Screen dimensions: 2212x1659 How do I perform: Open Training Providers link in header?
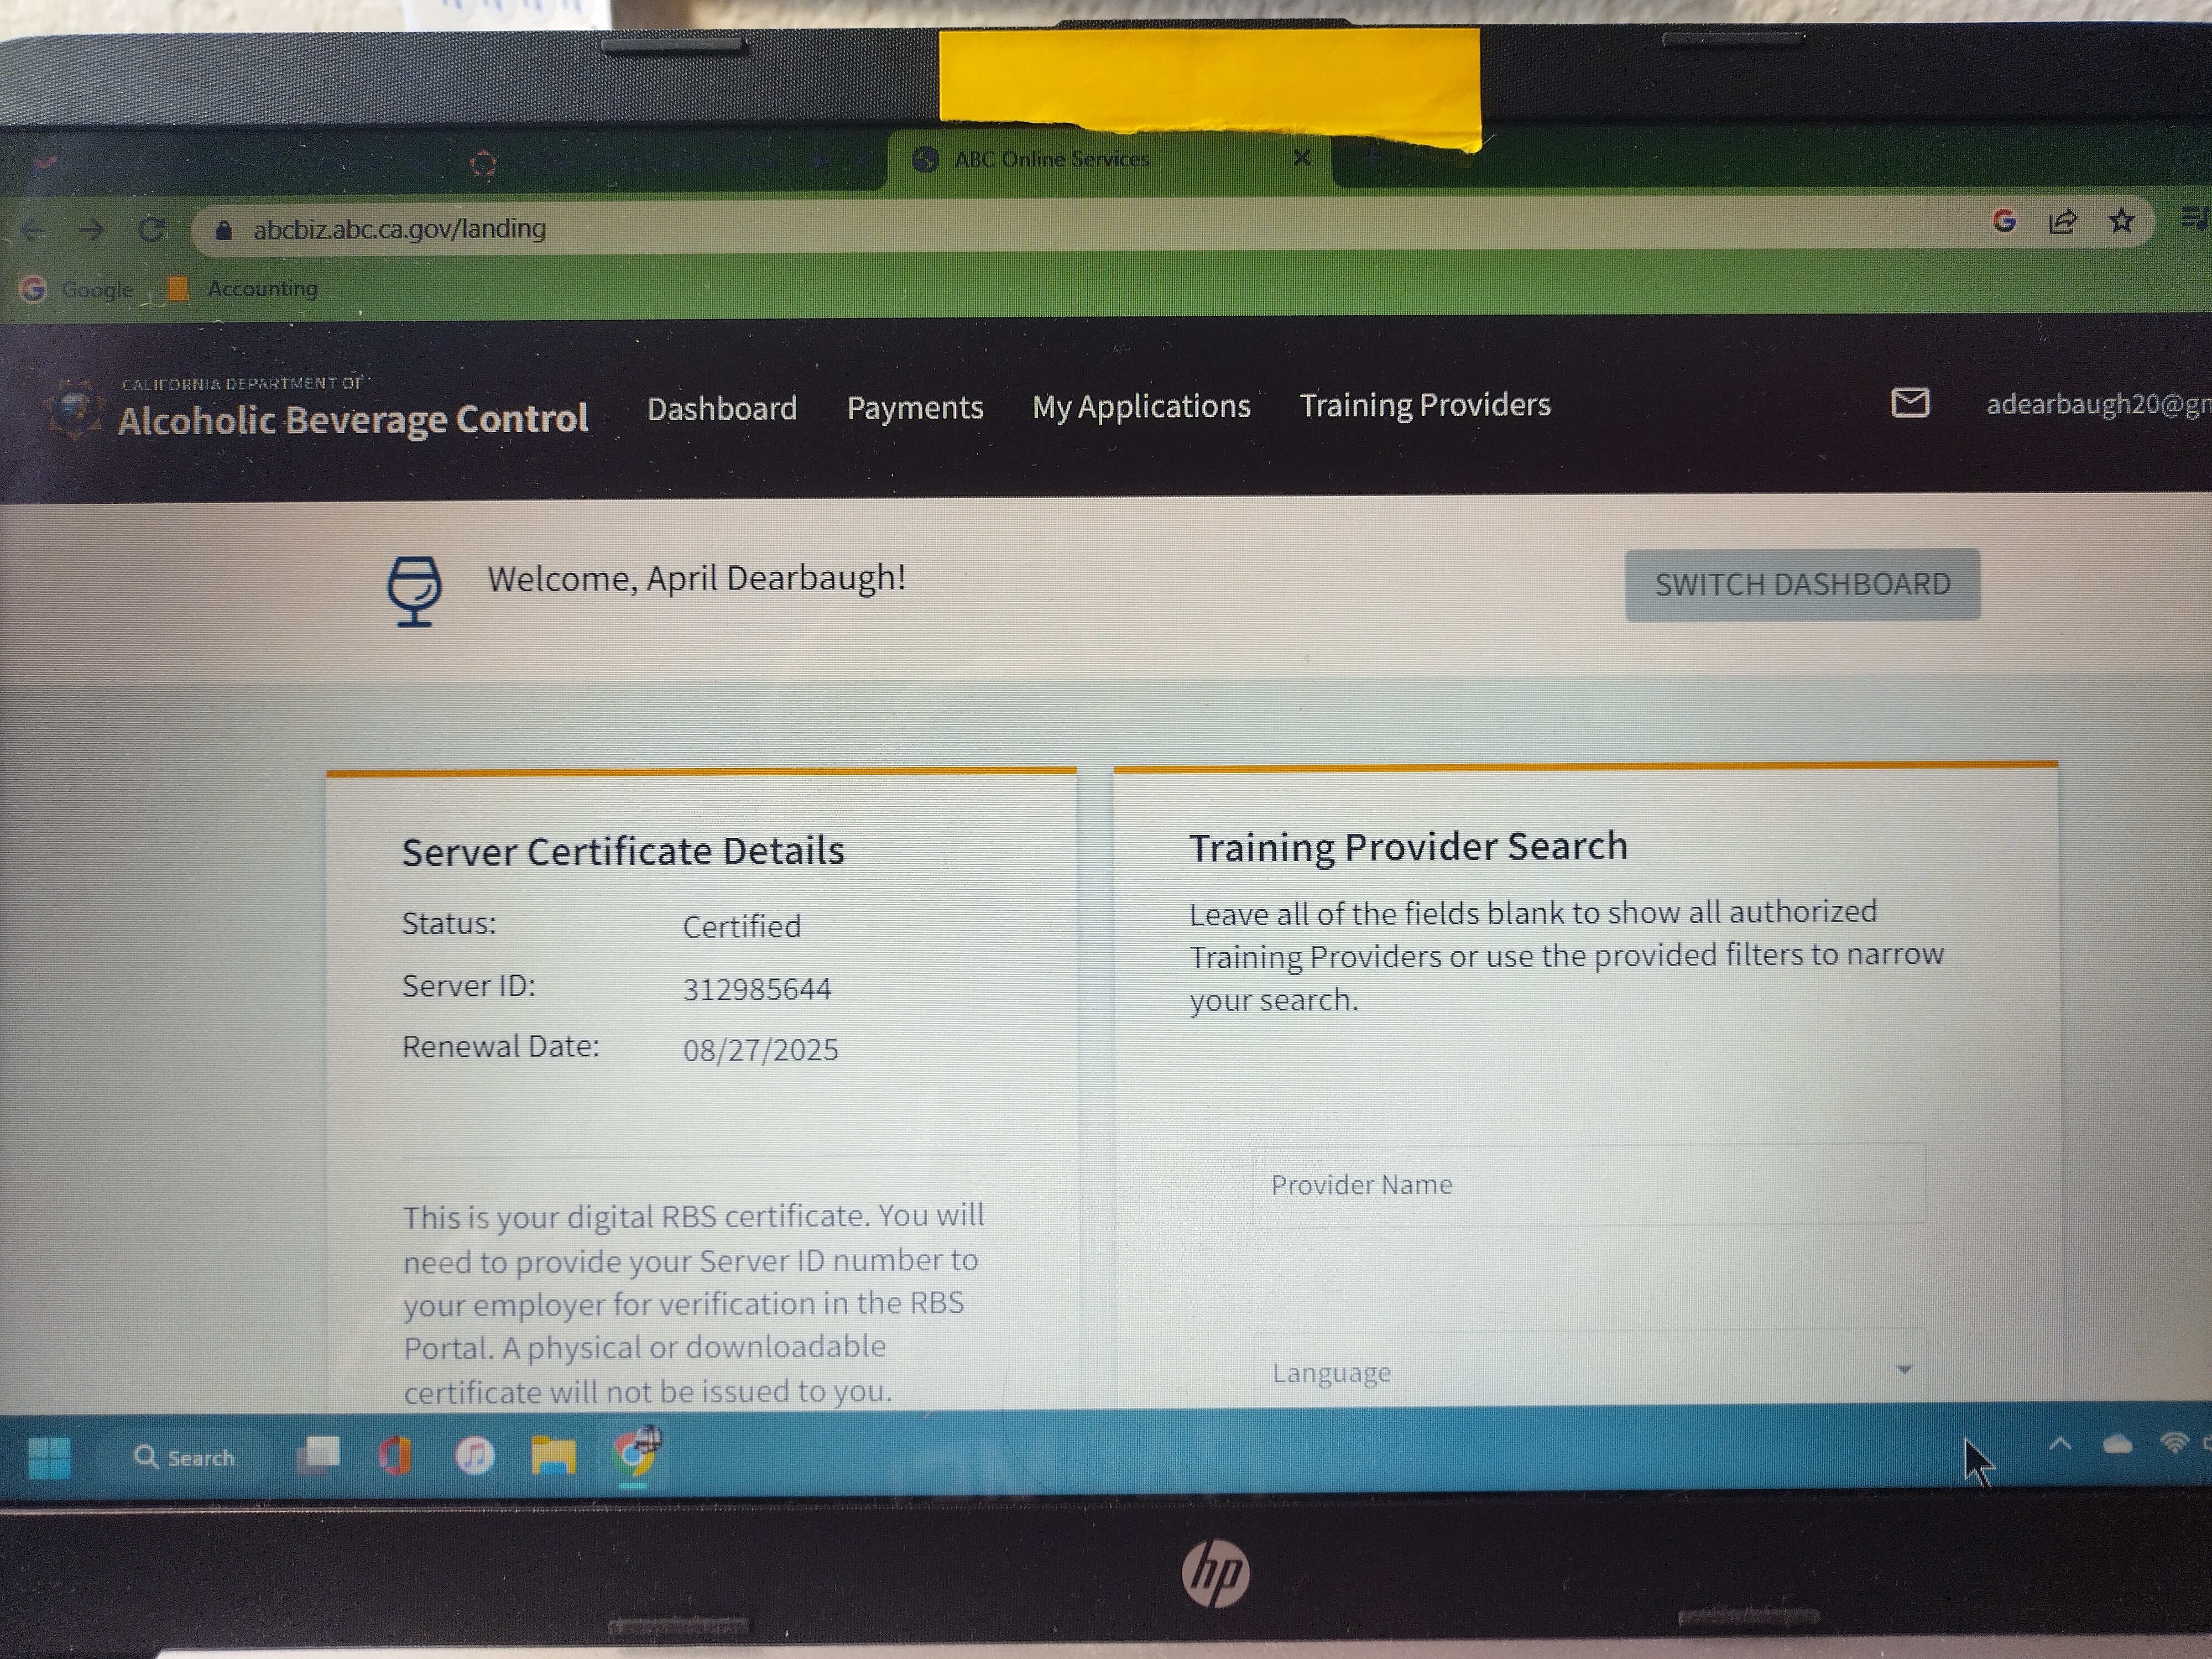click(x=1425, y=405)
